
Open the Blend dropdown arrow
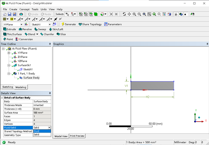point(37,34)
